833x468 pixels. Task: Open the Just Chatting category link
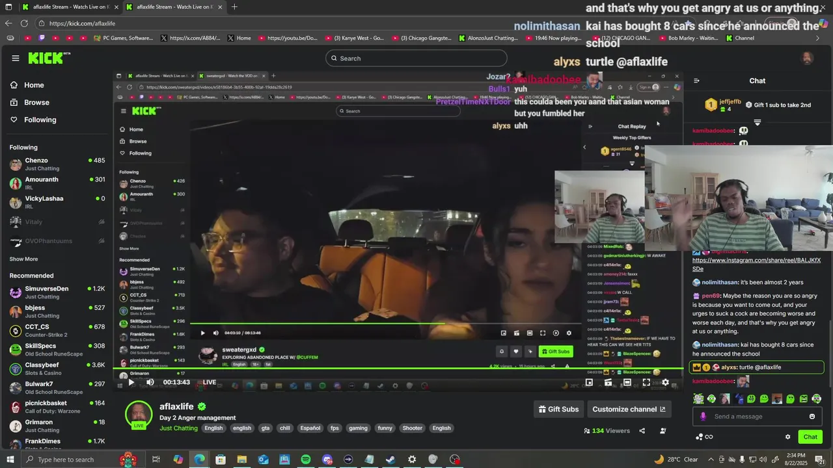tap(178, 428)
